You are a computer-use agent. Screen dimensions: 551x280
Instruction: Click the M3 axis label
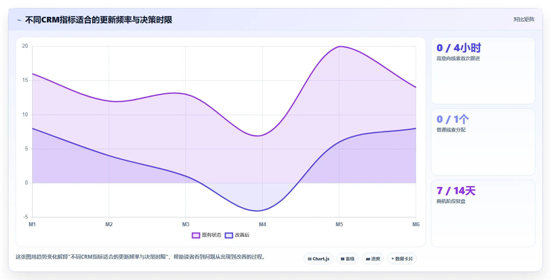(x=186, y=224)
